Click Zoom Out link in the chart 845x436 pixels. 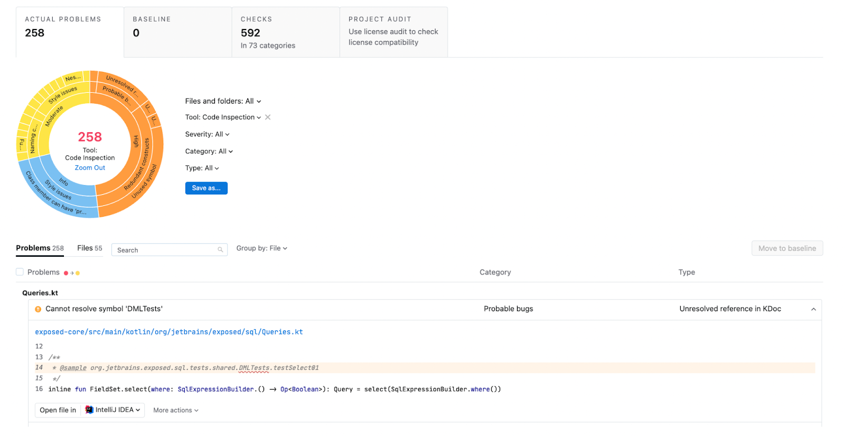click(x=90, y=168)
